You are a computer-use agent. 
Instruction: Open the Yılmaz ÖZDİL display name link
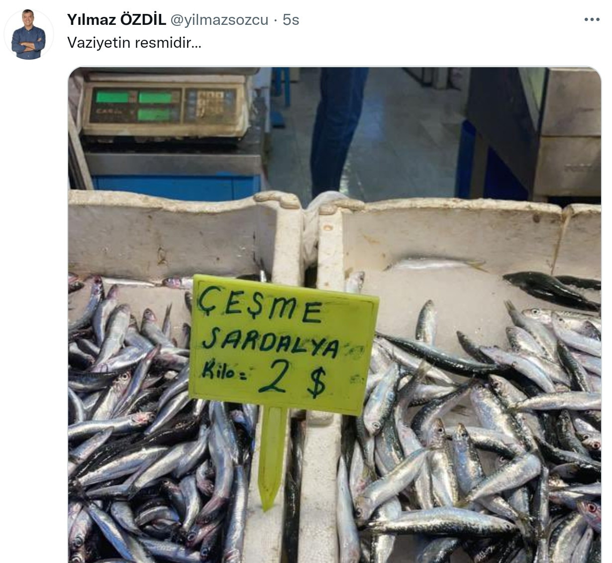coord(116,20)
